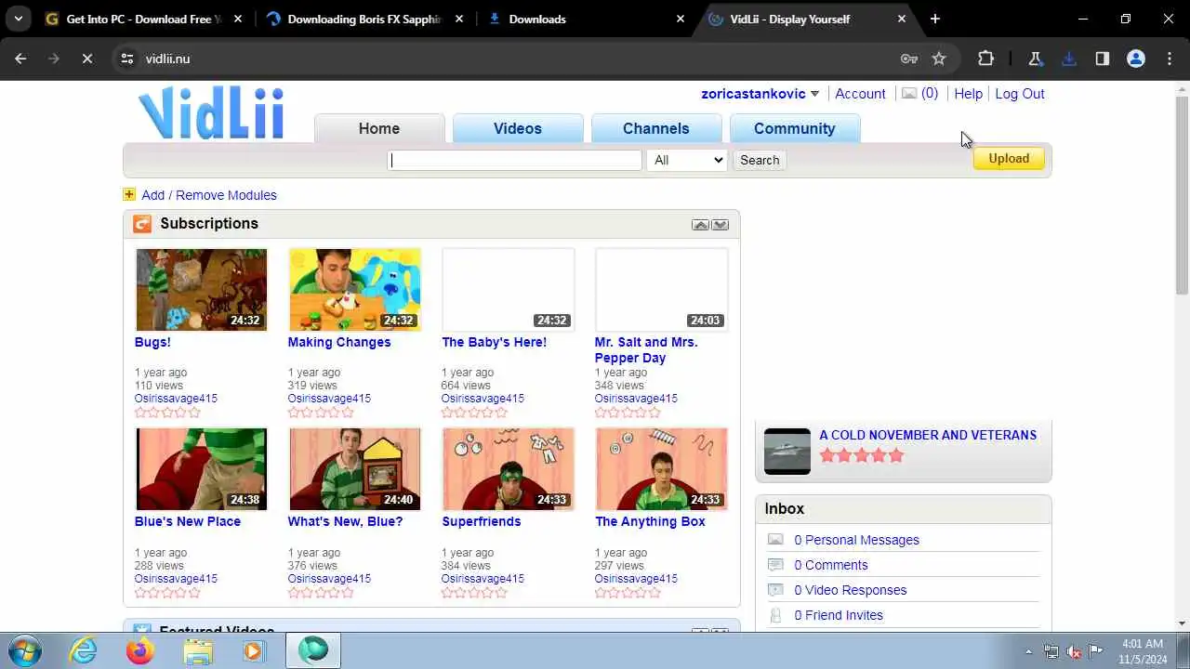This screenshot has width=1190, height=669.
Task: Click the Log Out link
Action: (1020, 94)
